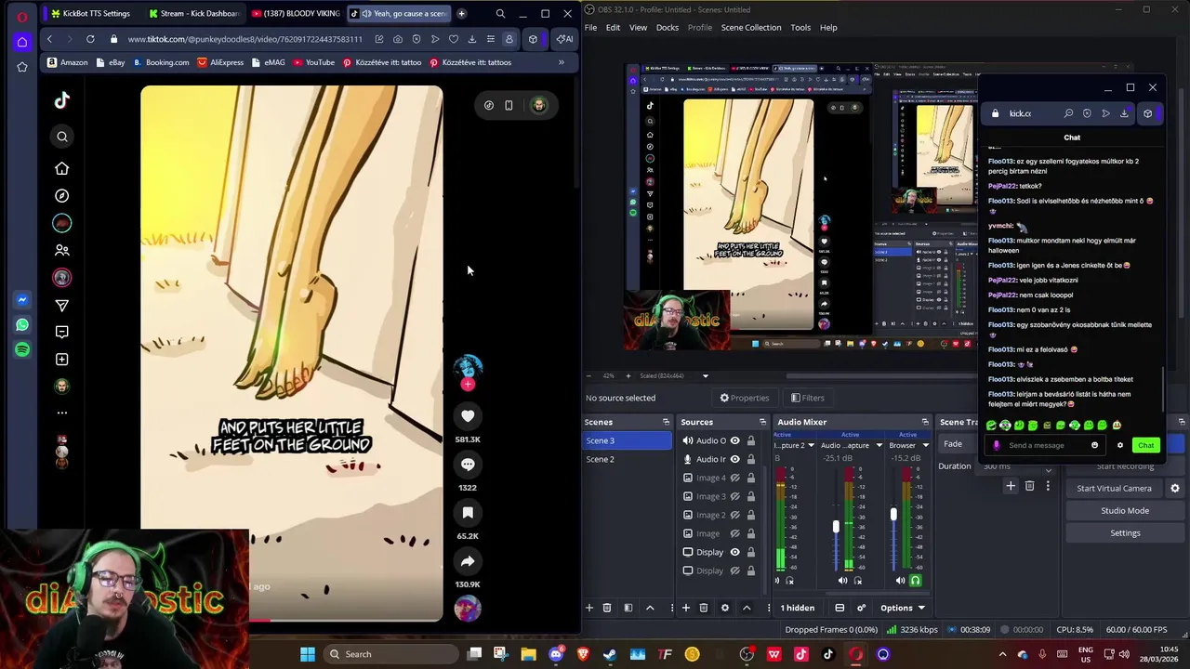Hide the visible Display source
Image resolution: width=1190 pixels, height=669 pixels.
tap(734, 552)
